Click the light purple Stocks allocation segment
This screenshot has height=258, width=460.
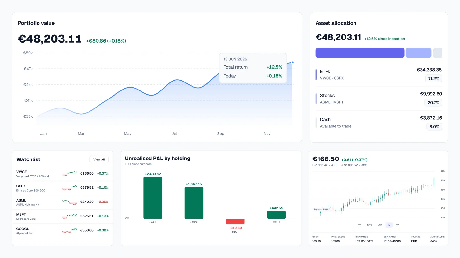coord(419,53)
